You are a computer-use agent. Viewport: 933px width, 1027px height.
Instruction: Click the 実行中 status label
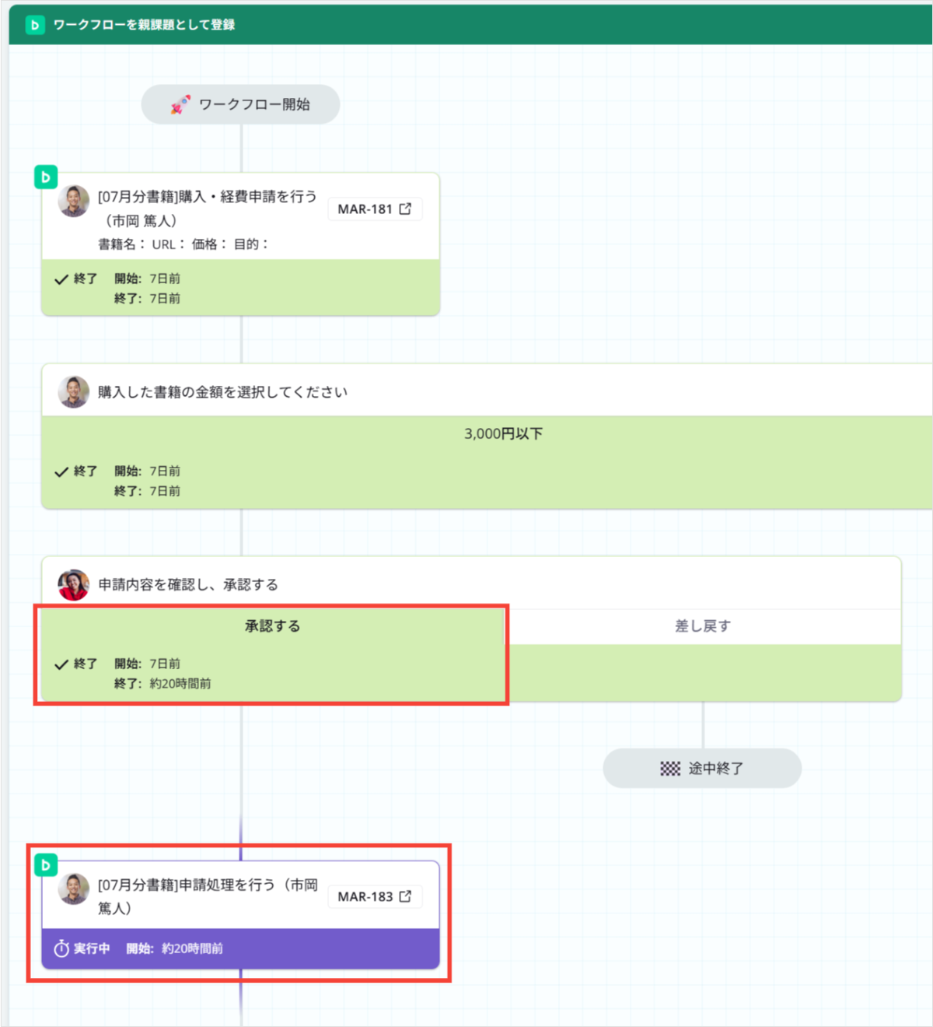[92, 949]
